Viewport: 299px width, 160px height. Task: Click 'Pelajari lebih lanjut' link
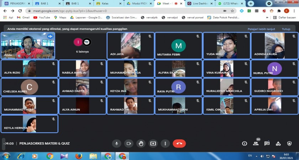point(261,29)
